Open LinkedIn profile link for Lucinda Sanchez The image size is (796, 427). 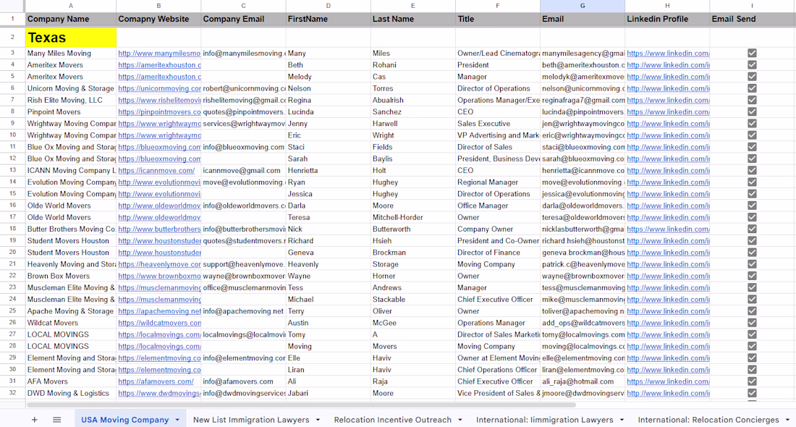click(x=668, y=111)
